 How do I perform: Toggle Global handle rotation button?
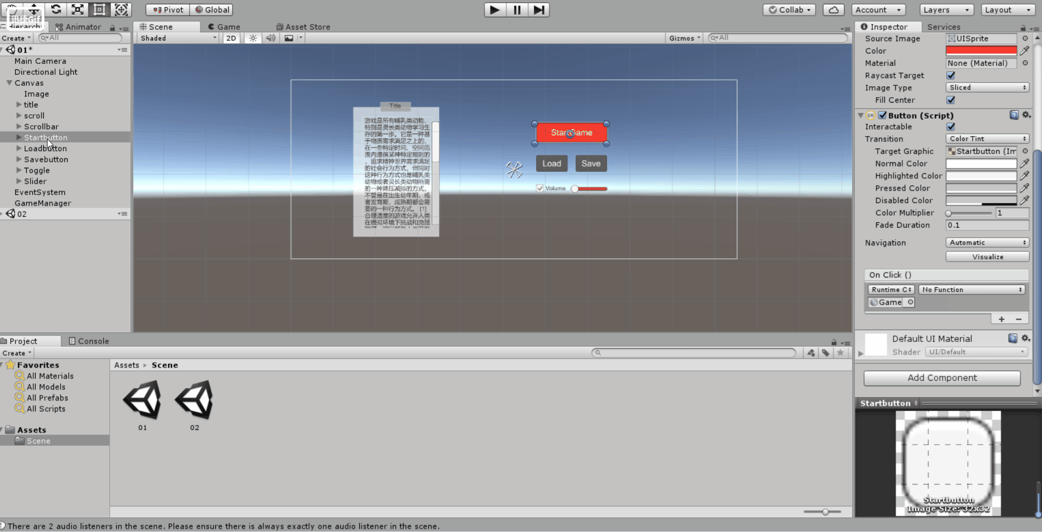point(212,10)
